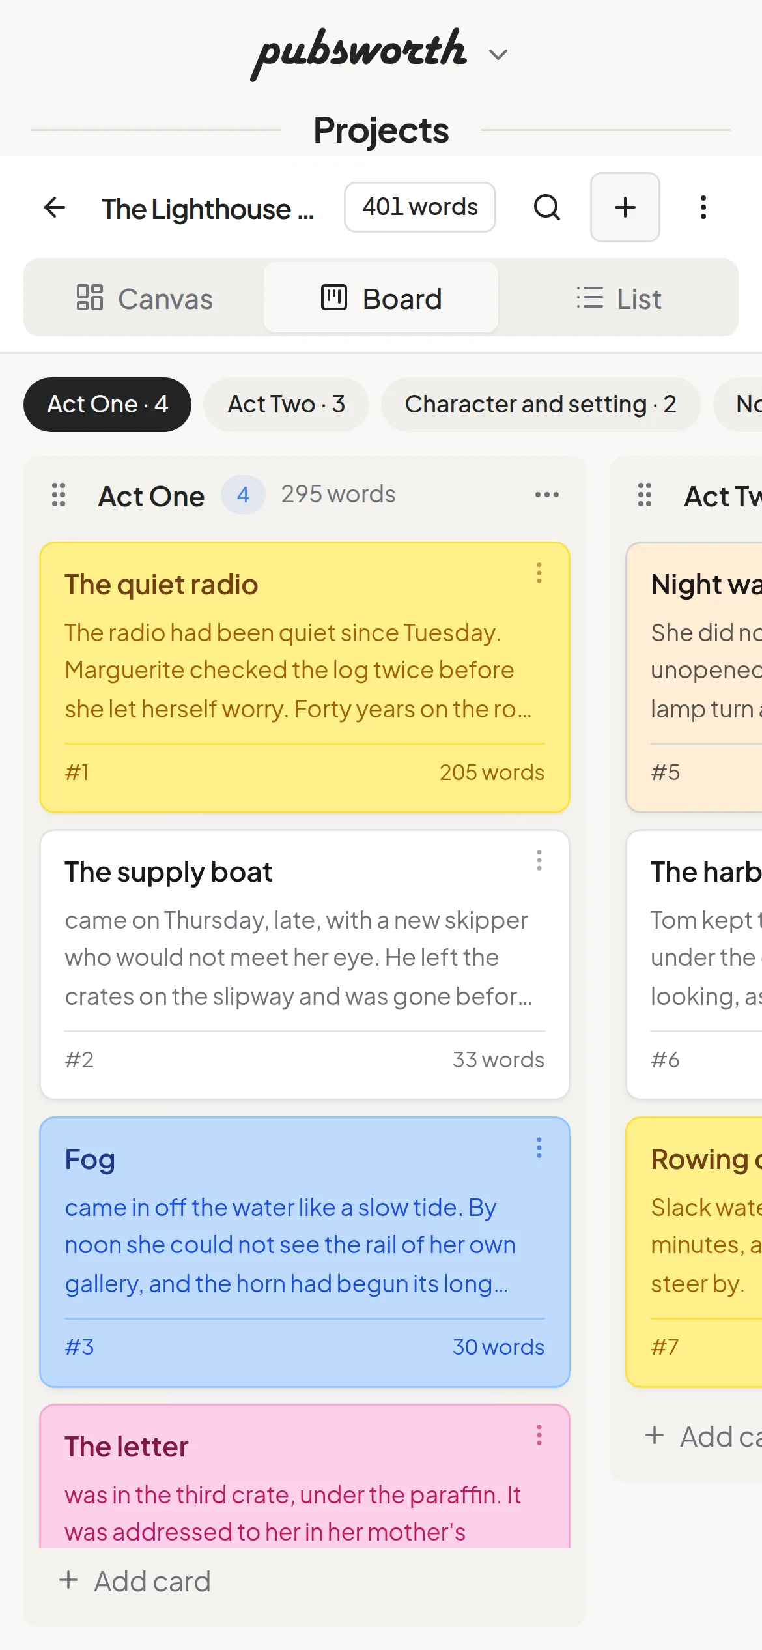Viewport: 762px width, 1650px height.
Task: Open the Act One column options ellipsis
Action: 546,495
